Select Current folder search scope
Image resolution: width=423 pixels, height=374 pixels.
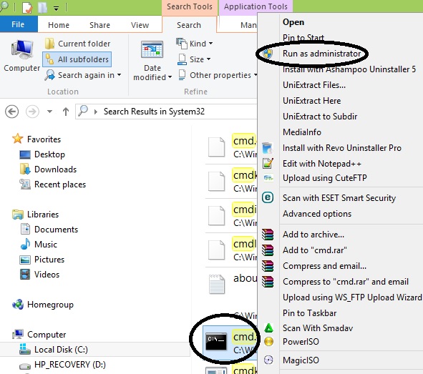[x=77, y=44]
